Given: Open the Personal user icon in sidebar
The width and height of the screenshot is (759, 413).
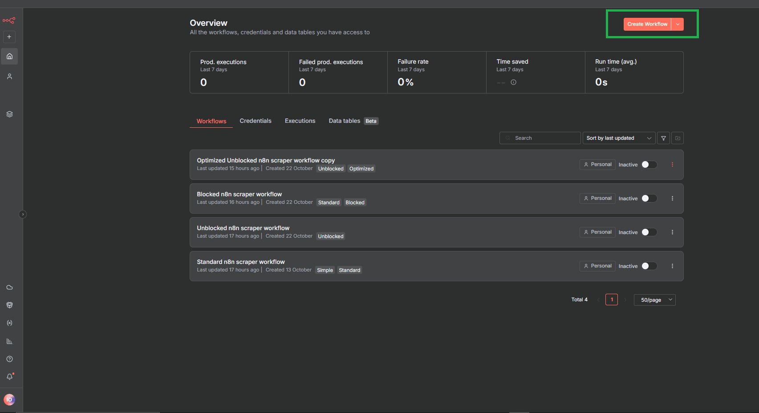Looking at the screenshot, I should pos(9,77).
